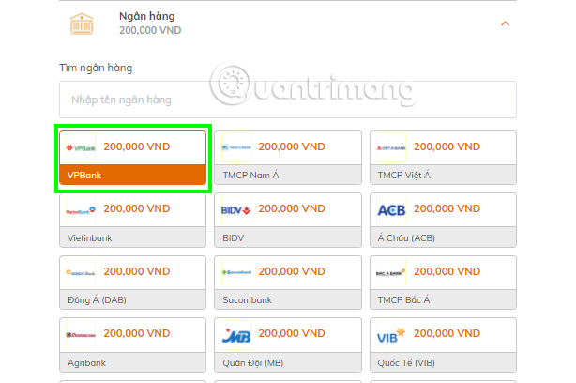Click the 200,000 VND amount in Agribank card
This screenshot has width=576, height=383.
(x=137, y=333)
